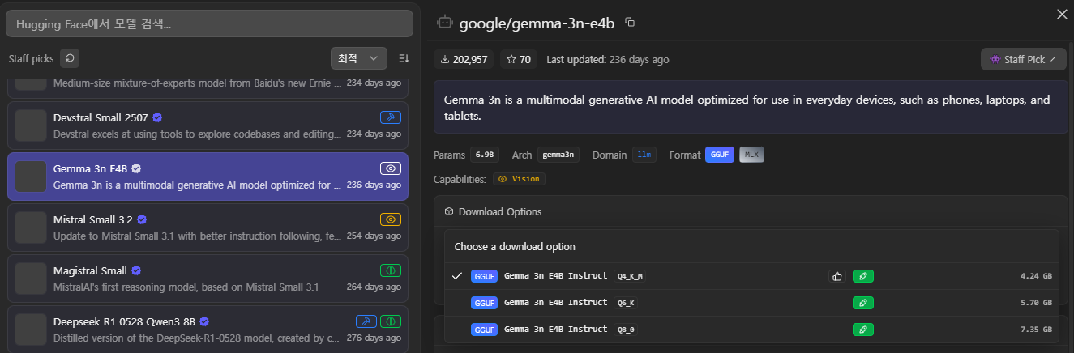This screenshot has height=353, width=1074.
Task: Focus the Hugging Face model search field
Action: pos(209,24)
